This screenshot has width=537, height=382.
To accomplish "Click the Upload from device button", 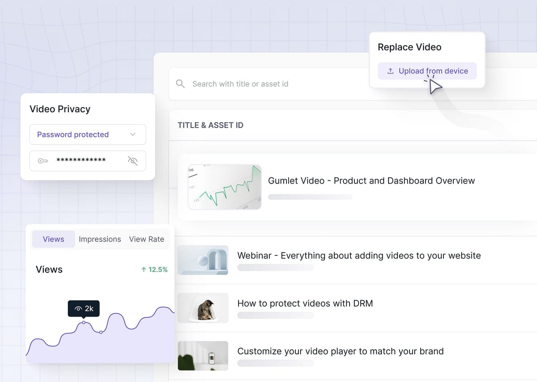I will pos(427,71).
